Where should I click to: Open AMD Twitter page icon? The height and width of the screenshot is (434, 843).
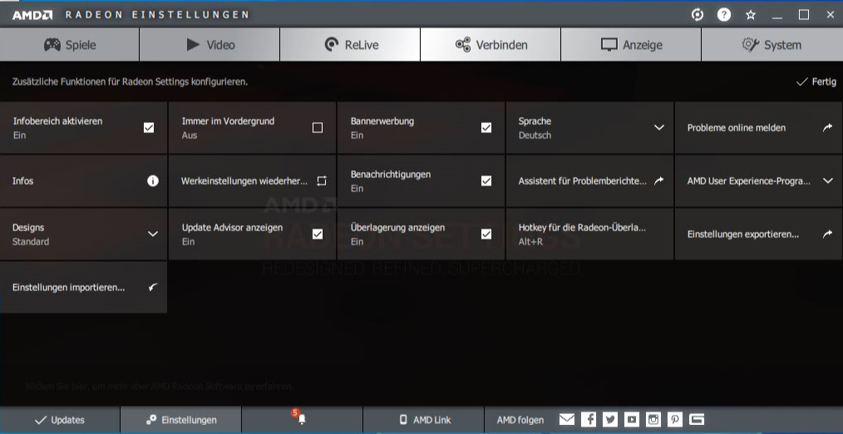[609, 420]
